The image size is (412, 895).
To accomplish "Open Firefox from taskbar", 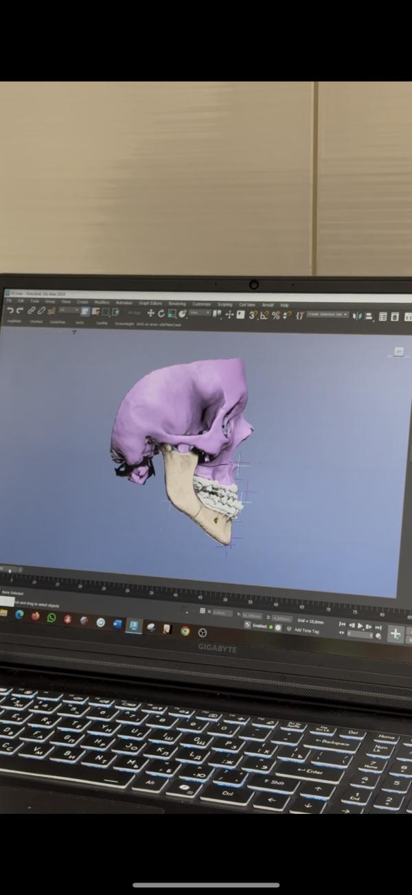I will tap(35, 616).
